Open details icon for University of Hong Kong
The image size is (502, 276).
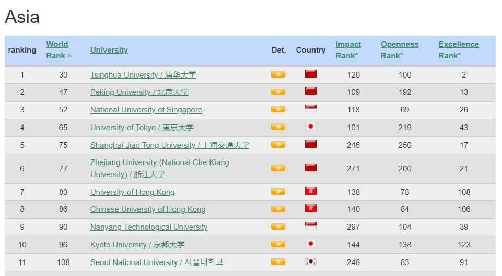(278, 192)
